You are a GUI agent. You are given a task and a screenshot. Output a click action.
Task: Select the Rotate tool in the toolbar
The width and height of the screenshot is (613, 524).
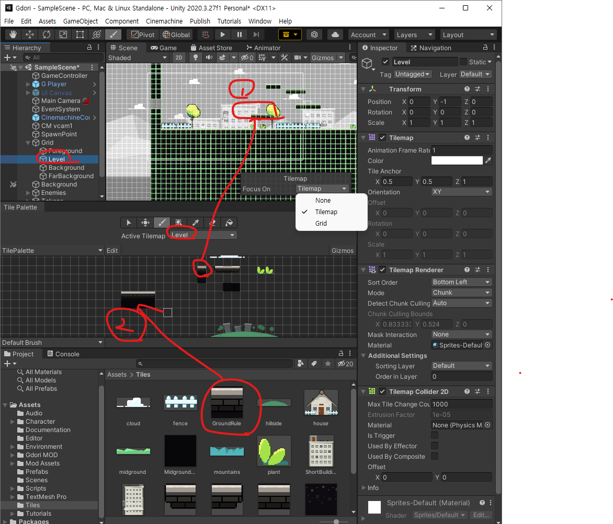point(47,35)
